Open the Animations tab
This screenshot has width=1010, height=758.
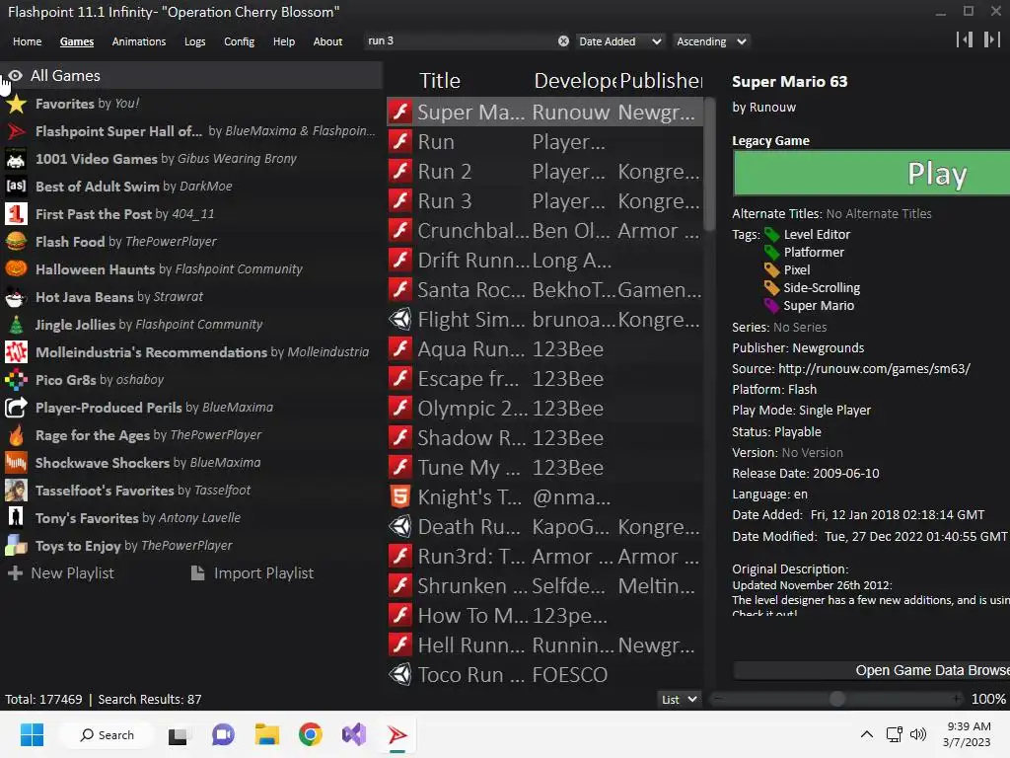click(138, 41)
